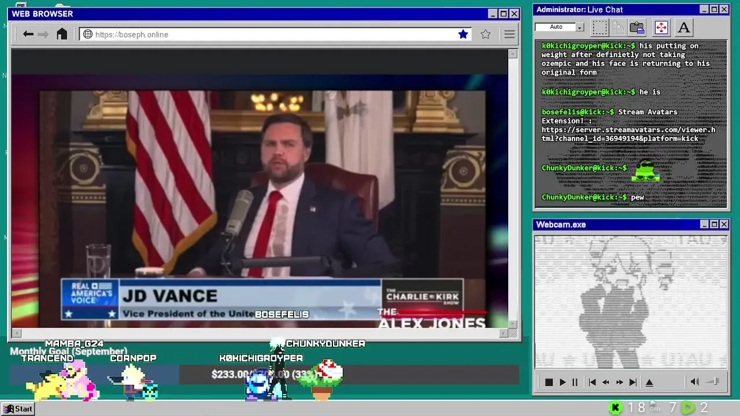Click the BOSEFELIS name label over video
The width and height of the screenshot is (740, 416).
click(x=282, y=314)
